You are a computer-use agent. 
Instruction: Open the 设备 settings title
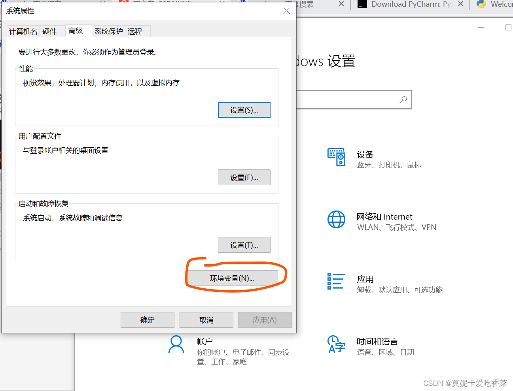click(x=365, y=154)
